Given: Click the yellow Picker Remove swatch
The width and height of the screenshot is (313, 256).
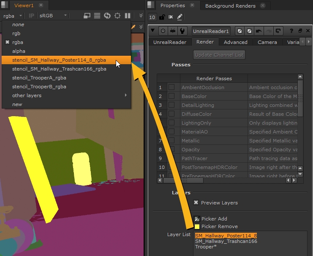Looking at the screenshot, I should 197,226.
